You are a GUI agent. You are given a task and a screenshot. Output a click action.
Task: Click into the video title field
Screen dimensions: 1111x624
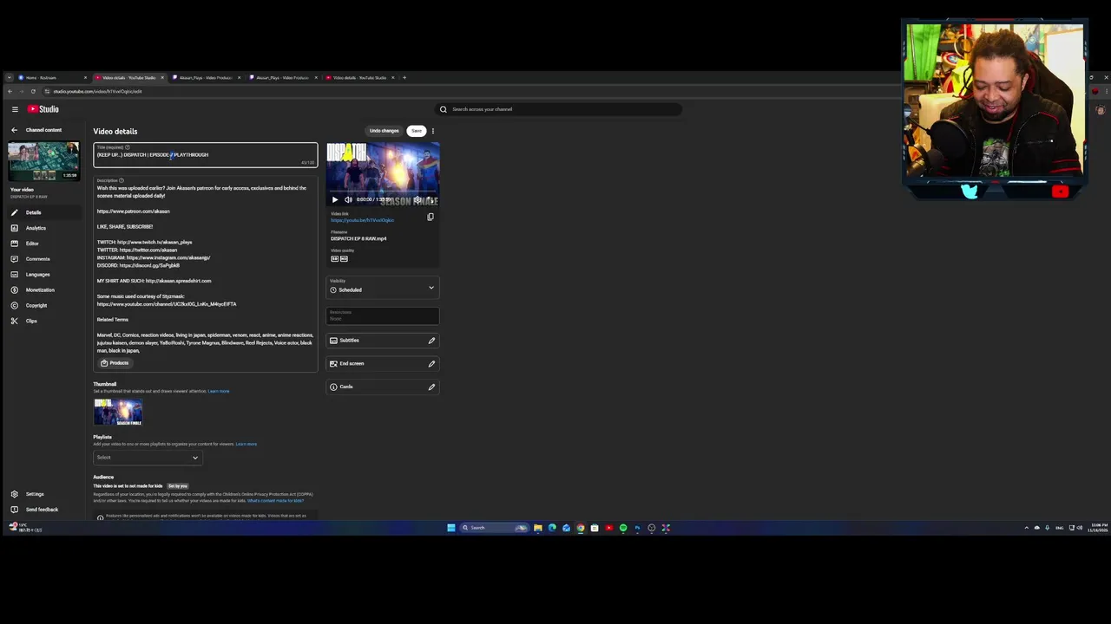pos(206,155)
